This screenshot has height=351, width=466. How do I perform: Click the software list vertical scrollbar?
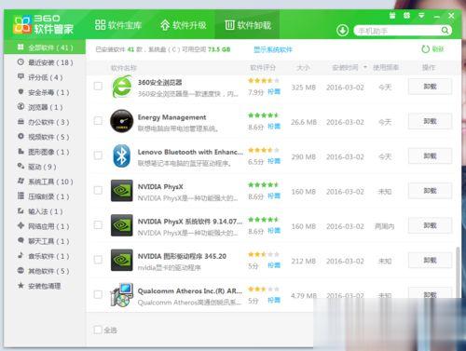[458, 273]
